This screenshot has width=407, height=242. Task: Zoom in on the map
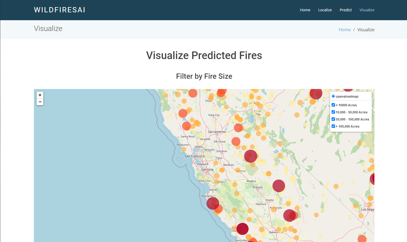[x=40, y=95]
